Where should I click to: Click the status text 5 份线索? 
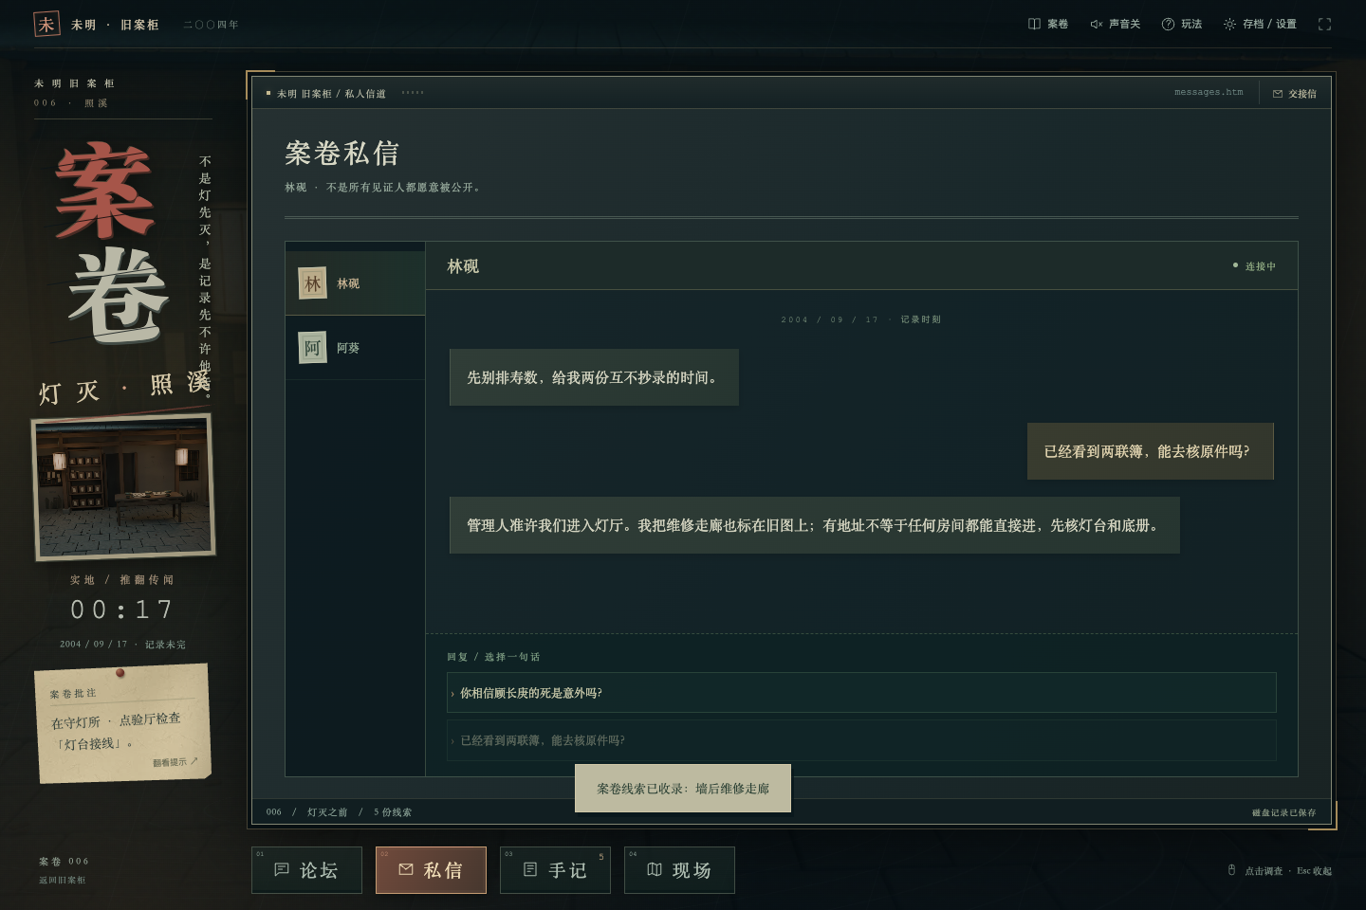coord(393,812)
